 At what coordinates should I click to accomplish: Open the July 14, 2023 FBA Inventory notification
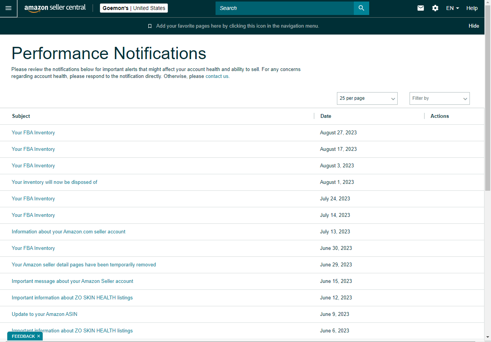click(33, 215)
